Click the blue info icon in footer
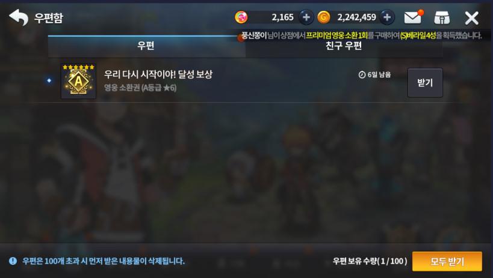Image resolution: width=493 pixels, height=278 pixels. 13,261
